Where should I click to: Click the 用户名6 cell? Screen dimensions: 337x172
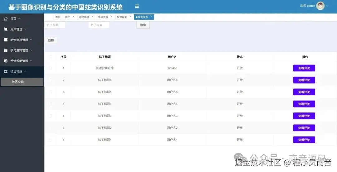point(172,80)
